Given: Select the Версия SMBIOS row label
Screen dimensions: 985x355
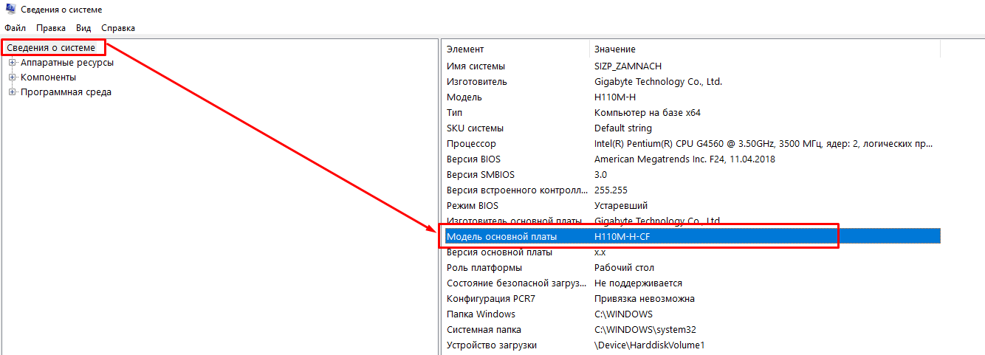Looking at the screenshot, I should 481,175.
